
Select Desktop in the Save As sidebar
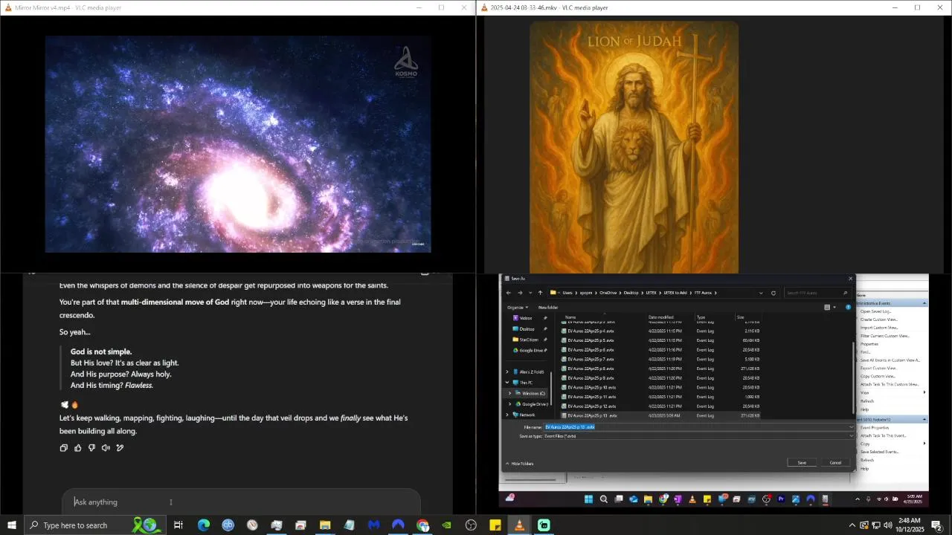[x=527, y=328]
